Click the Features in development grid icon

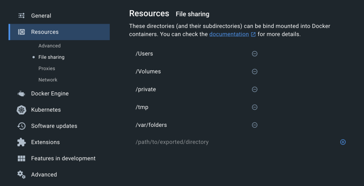pyautogui.click(x=21, y=159)
